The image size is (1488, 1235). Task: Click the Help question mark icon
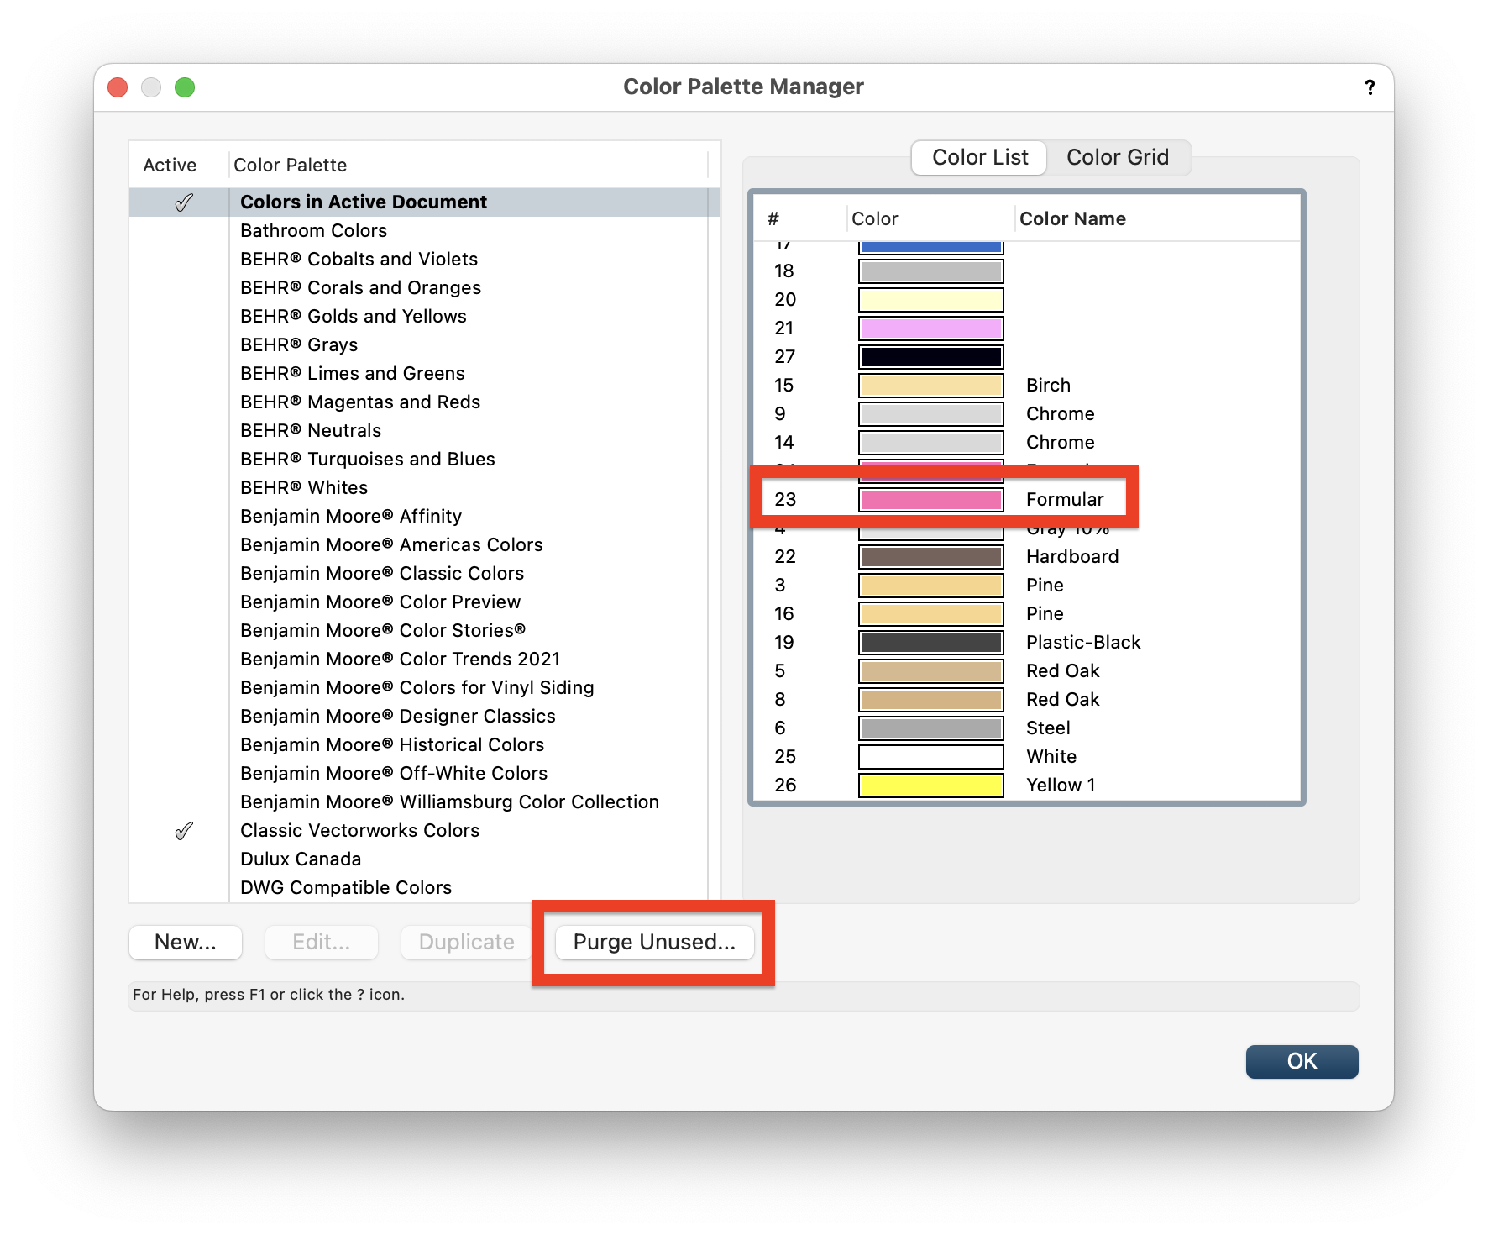pyautogui.click(x=1369, y=87)
